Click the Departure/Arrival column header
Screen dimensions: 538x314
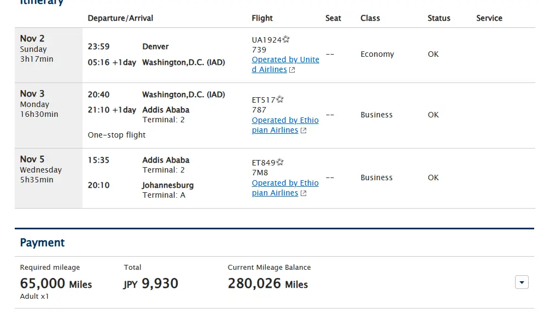120,18
